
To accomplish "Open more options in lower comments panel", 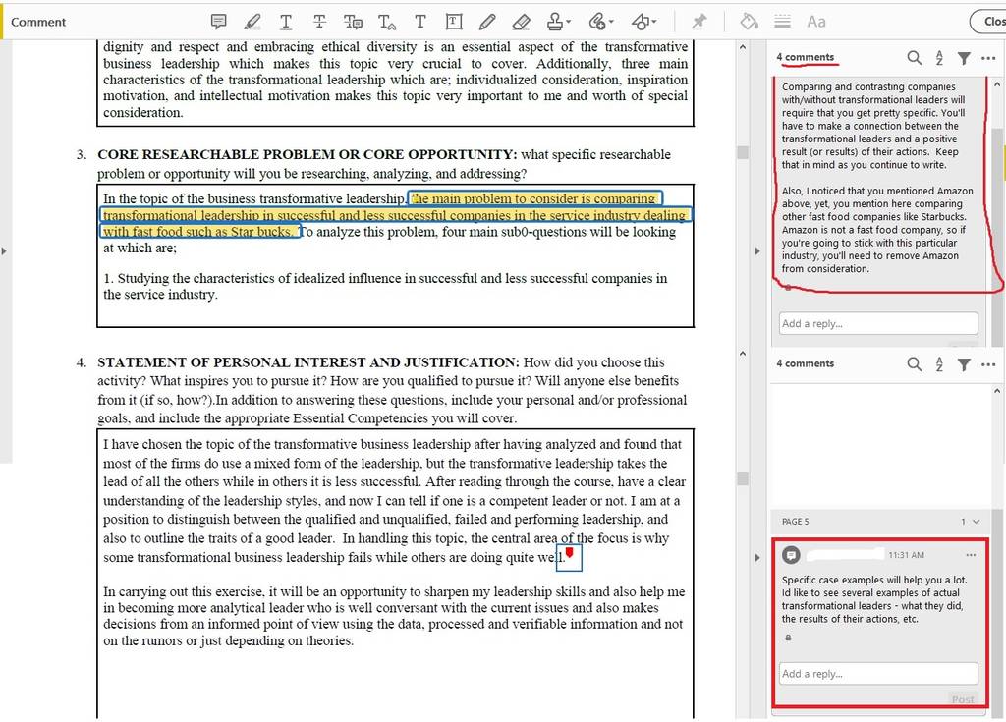I will [988, 364].
